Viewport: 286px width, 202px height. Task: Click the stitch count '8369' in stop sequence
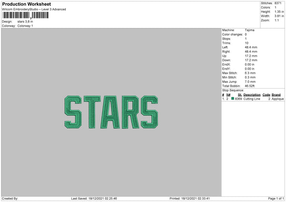tap(238, 99)
